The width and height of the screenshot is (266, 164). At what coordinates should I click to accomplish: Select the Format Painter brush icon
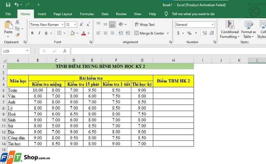(18, 35)
